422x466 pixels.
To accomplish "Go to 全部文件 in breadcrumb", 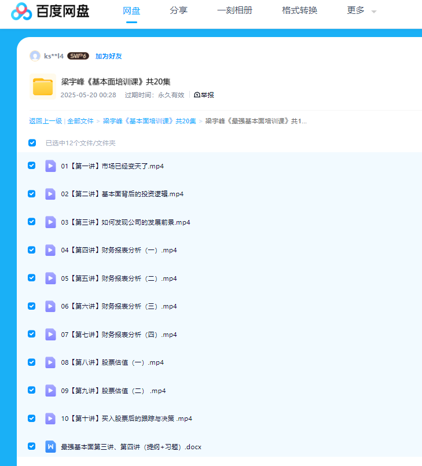I will (80, 121).
